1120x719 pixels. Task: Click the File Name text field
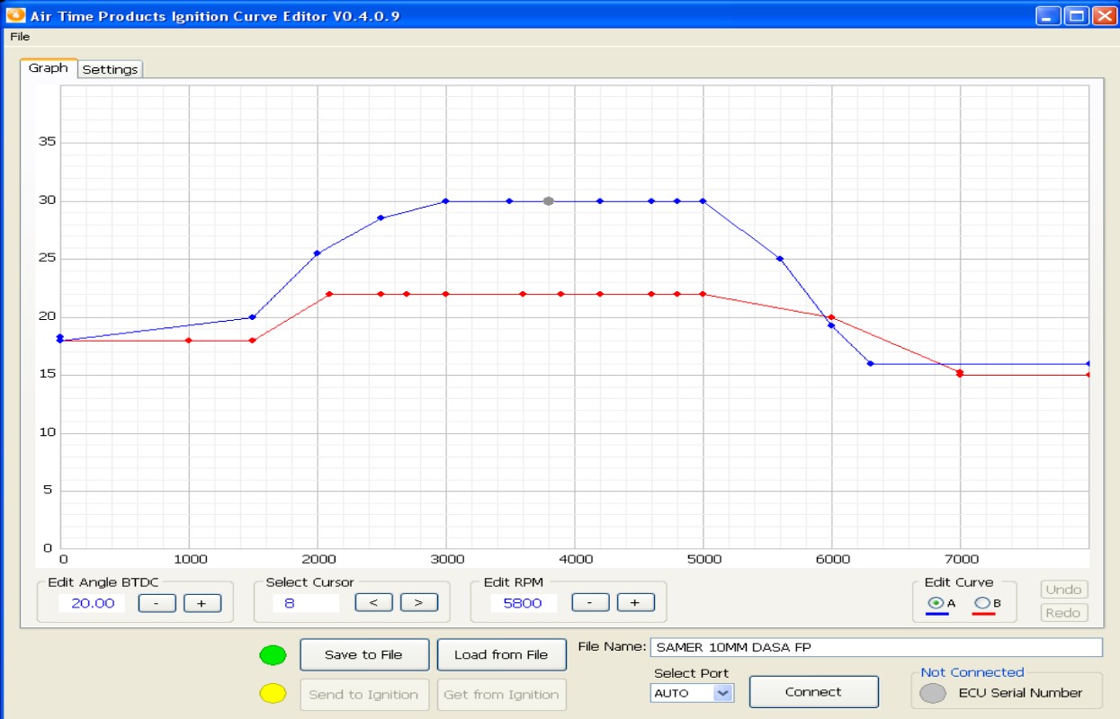coord(876,647)
